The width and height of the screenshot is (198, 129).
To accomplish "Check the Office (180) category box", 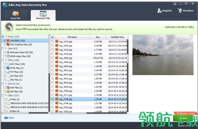I will coord(3,60).
